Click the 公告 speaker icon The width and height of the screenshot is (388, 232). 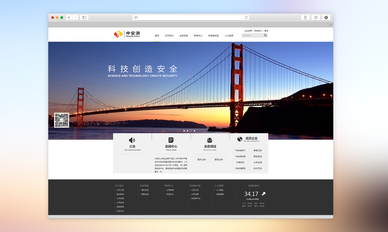pyautogui.click(x=132, y=140)
